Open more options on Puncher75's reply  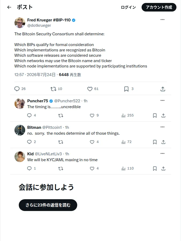coord(162,100)
